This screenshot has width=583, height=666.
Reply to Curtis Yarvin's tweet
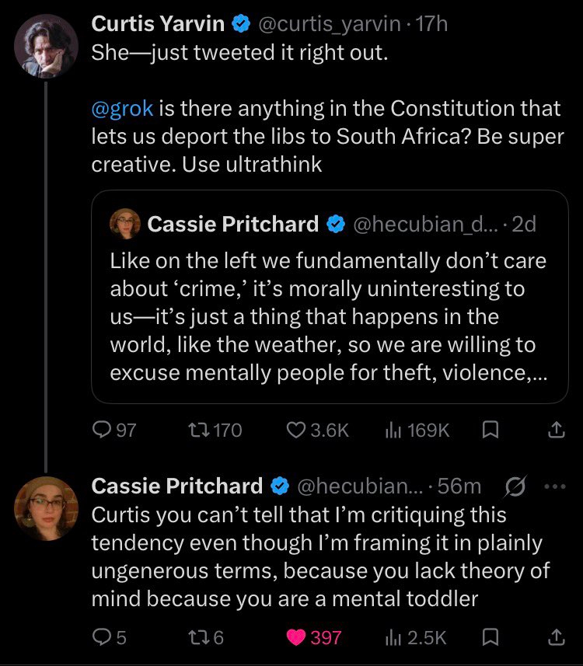102,430
